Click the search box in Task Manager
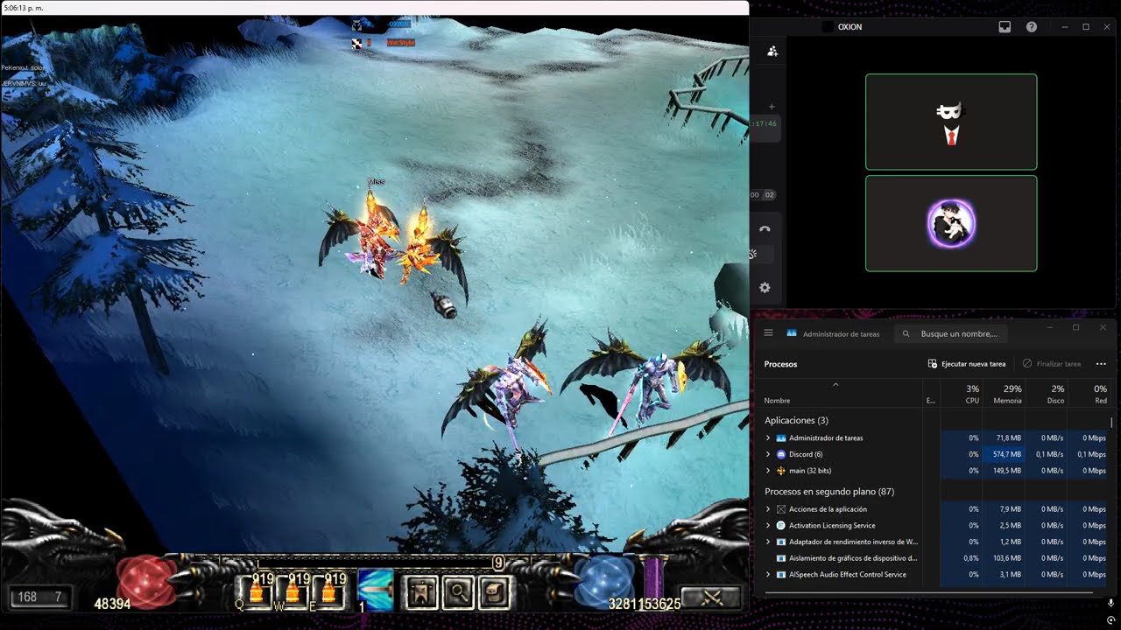 (950, 333)
